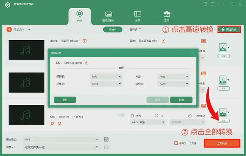Viewport: 246px width, 156px height.
Task: Open ID3 tag editor for the second file
Action: [204, 74]
